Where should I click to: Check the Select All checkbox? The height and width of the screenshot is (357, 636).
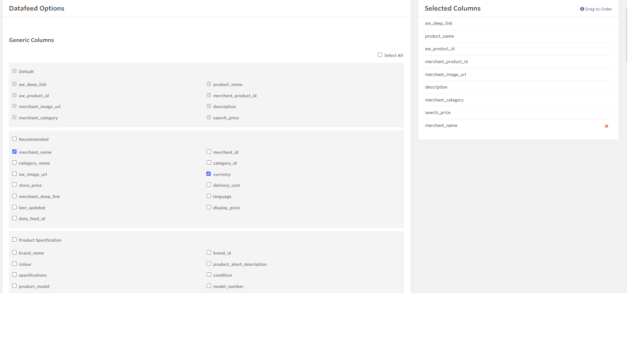(380, 55)
